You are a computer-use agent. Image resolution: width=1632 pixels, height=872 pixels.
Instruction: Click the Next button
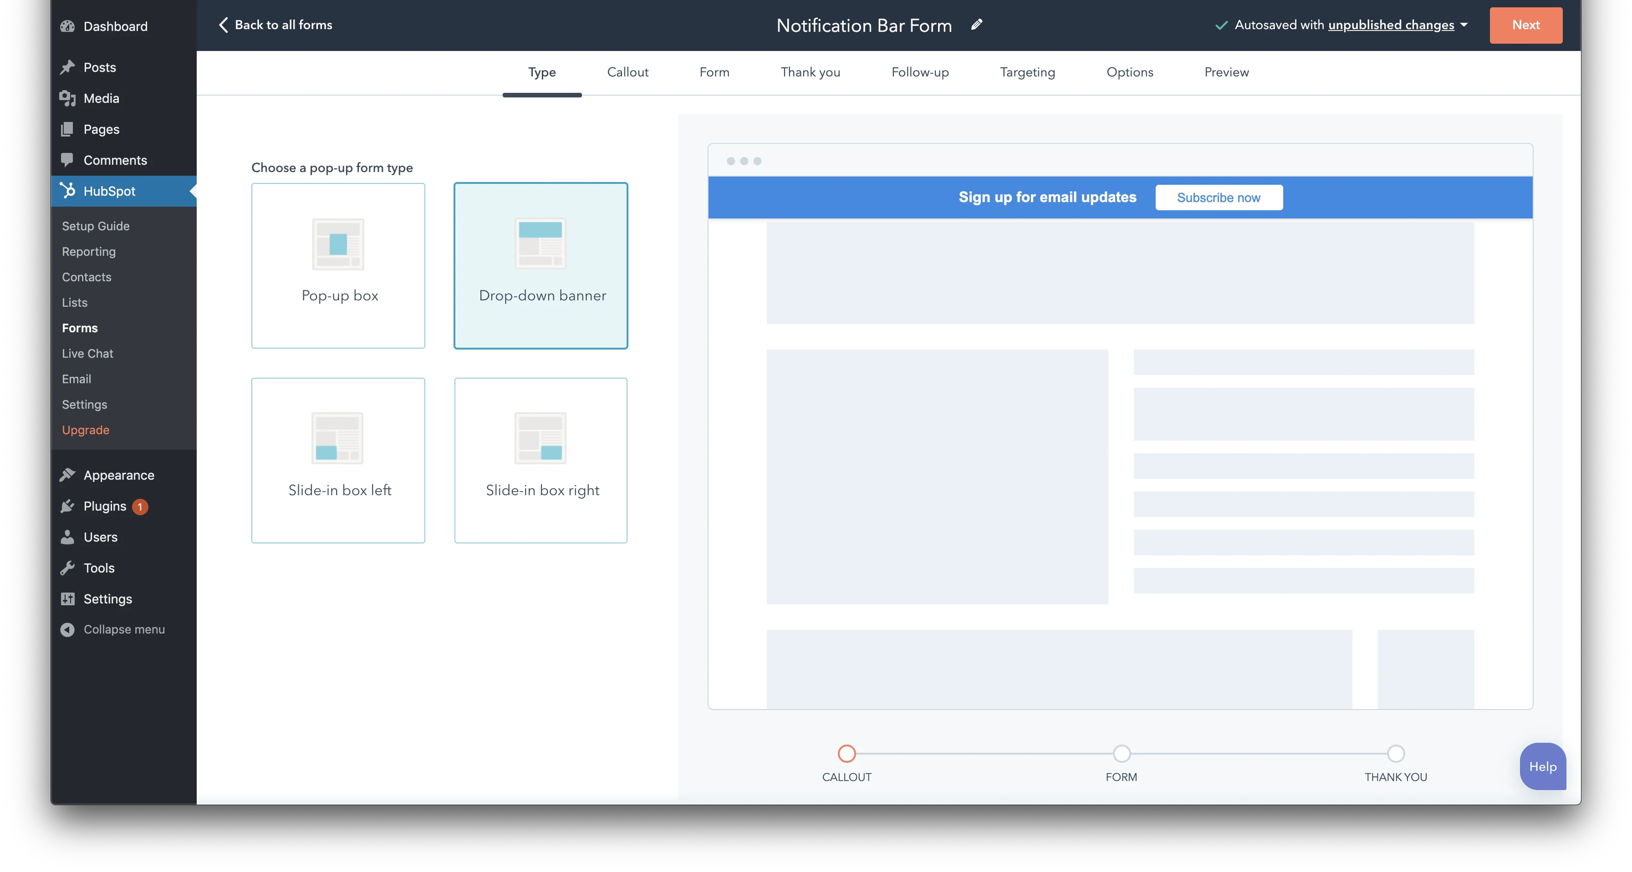[x=1526, y=25]
